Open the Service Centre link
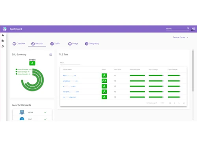 [179, 37]
